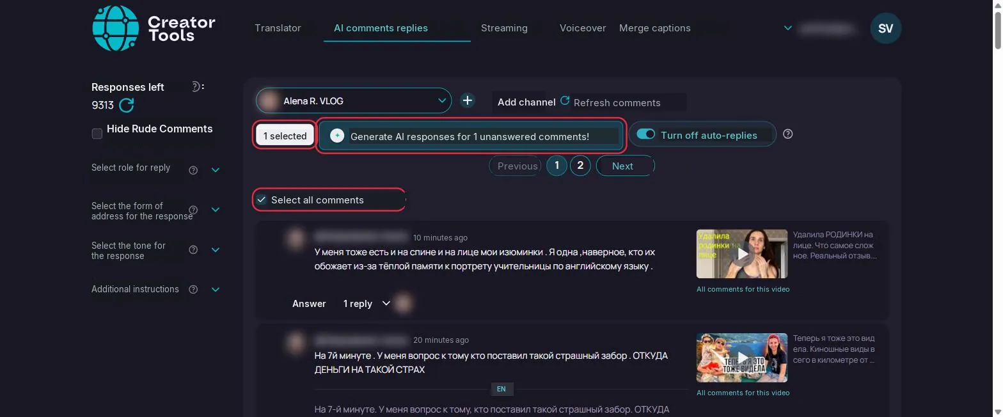Click the comment starting 'На 7й минуте'
This screenshot has height=417, width=1003.
tap(491, 363)
